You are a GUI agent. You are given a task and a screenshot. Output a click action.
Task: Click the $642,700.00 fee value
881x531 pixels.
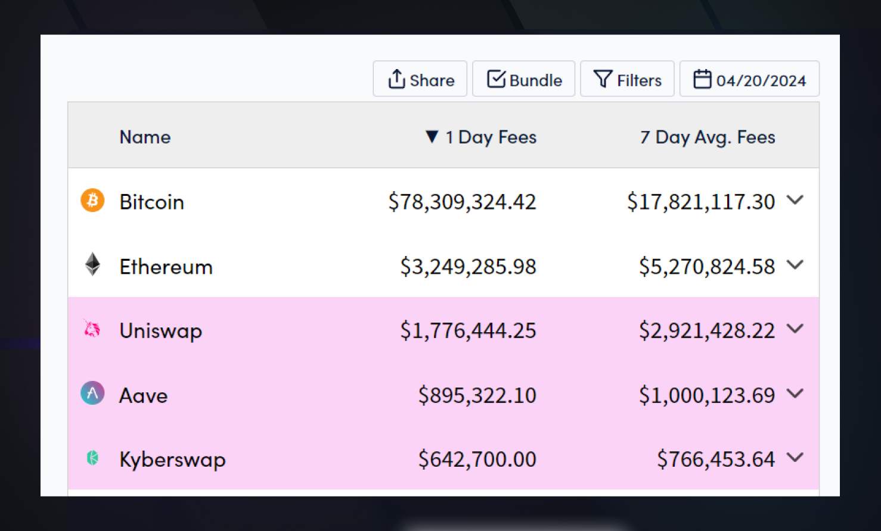pyautogui.click(x=477, y=460)
